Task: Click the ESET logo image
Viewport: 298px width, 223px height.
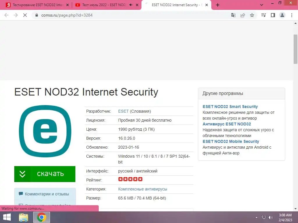Action: [45, 131]
